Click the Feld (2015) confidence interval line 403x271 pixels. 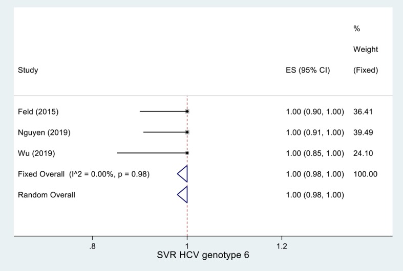tap(163, 111)
